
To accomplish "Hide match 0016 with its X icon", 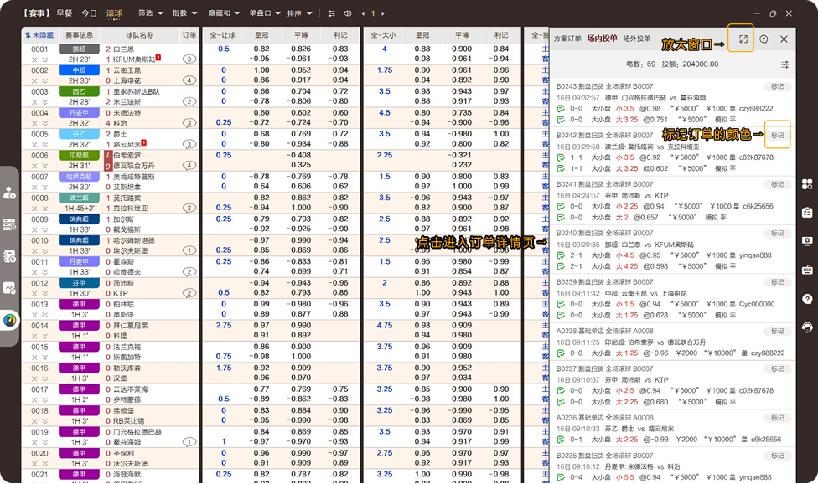I will [x=34, y=378].
